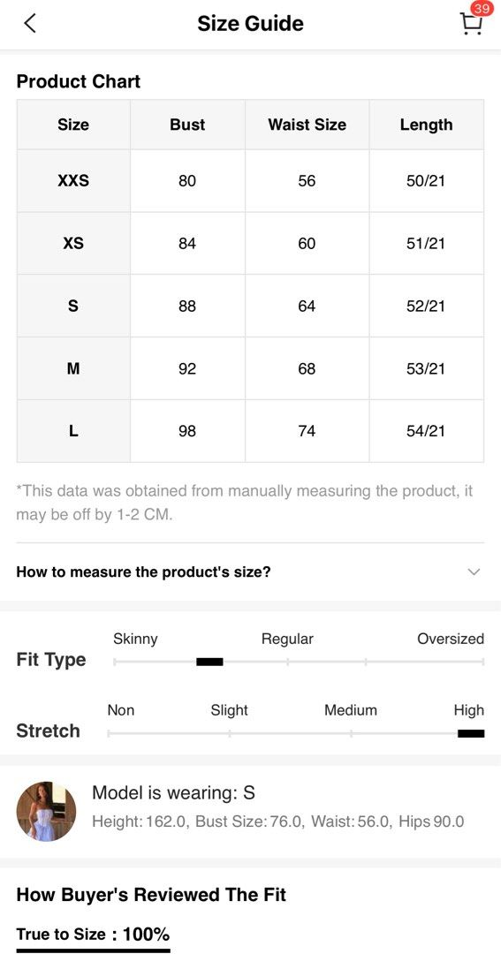
Task: Tap the Model is wearing: S text
Action: coord(173,792)
